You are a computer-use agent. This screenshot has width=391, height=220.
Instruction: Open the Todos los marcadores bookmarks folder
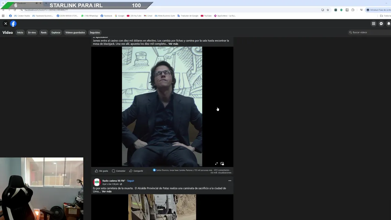point(386,16)
